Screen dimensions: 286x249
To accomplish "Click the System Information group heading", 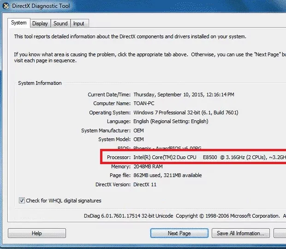I will pos(40,83).
